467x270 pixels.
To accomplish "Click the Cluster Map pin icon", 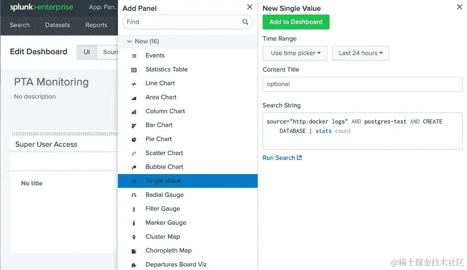I will 134,237.
